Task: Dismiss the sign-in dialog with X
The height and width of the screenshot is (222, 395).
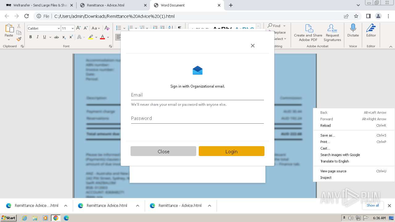Action: (x=253, y=46)
